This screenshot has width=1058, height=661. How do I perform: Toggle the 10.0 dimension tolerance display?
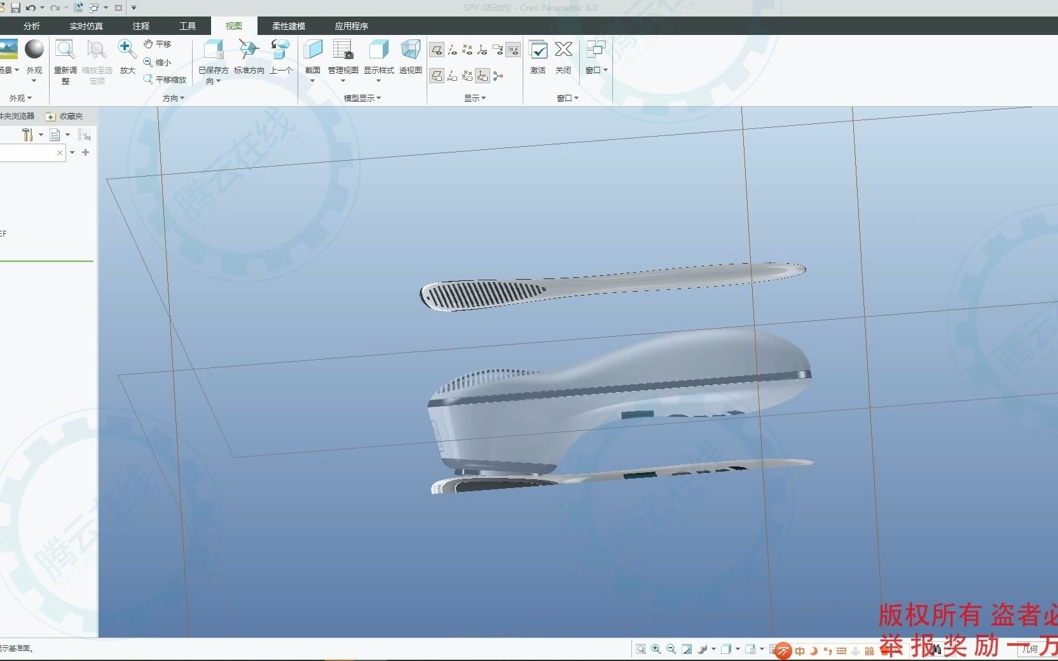tap(513, 50)
